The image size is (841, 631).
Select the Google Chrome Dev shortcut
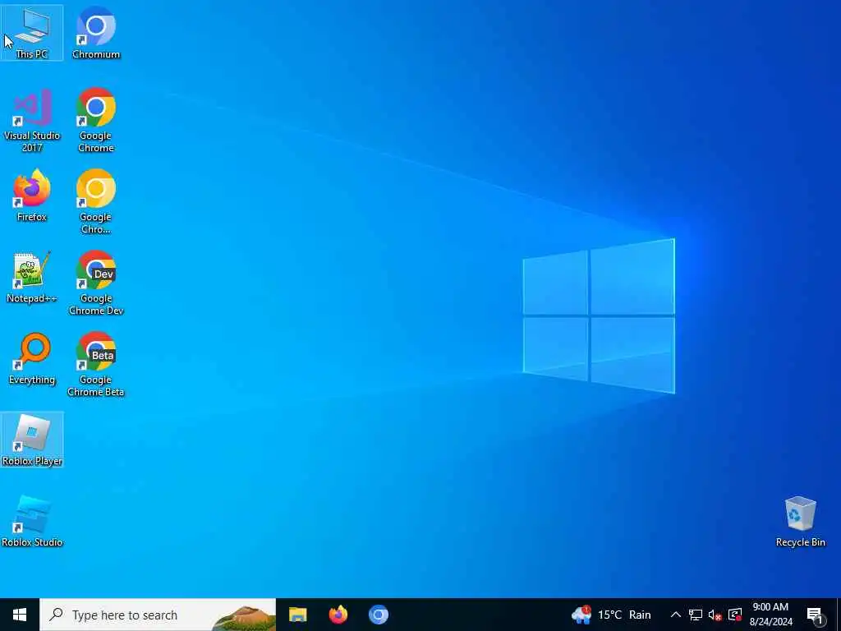click(96, 283)
